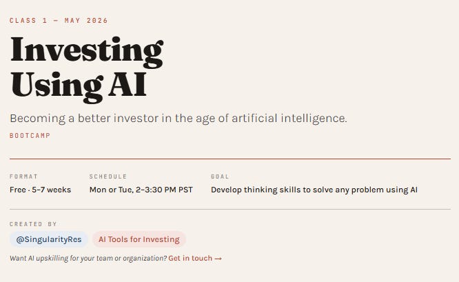Click the BOOTCAMP label

coord(30,136)
